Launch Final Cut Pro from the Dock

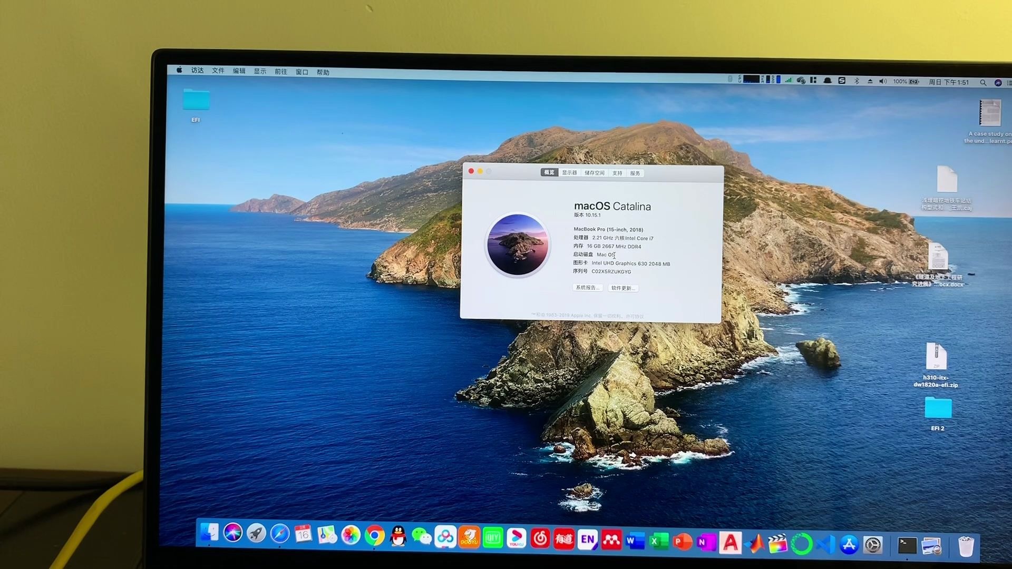pyautogui.click(x=777, y=543)
